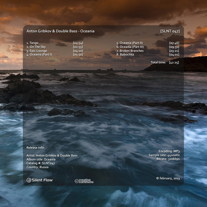This screenshot has height=207, width=207.
Task: Click the Country: Russia line
Action: point(37,167)
